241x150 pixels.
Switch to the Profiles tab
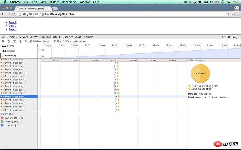point(56,37)
